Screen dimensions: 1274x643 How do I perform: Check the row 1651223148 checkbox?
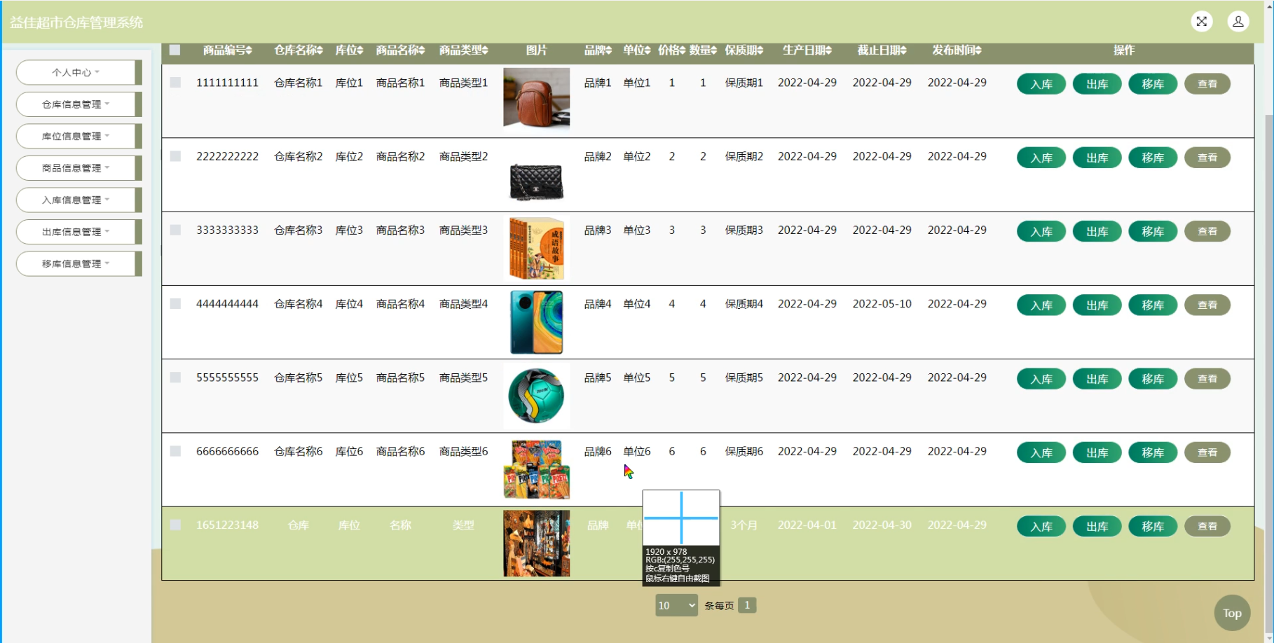[x=175, y=525]
